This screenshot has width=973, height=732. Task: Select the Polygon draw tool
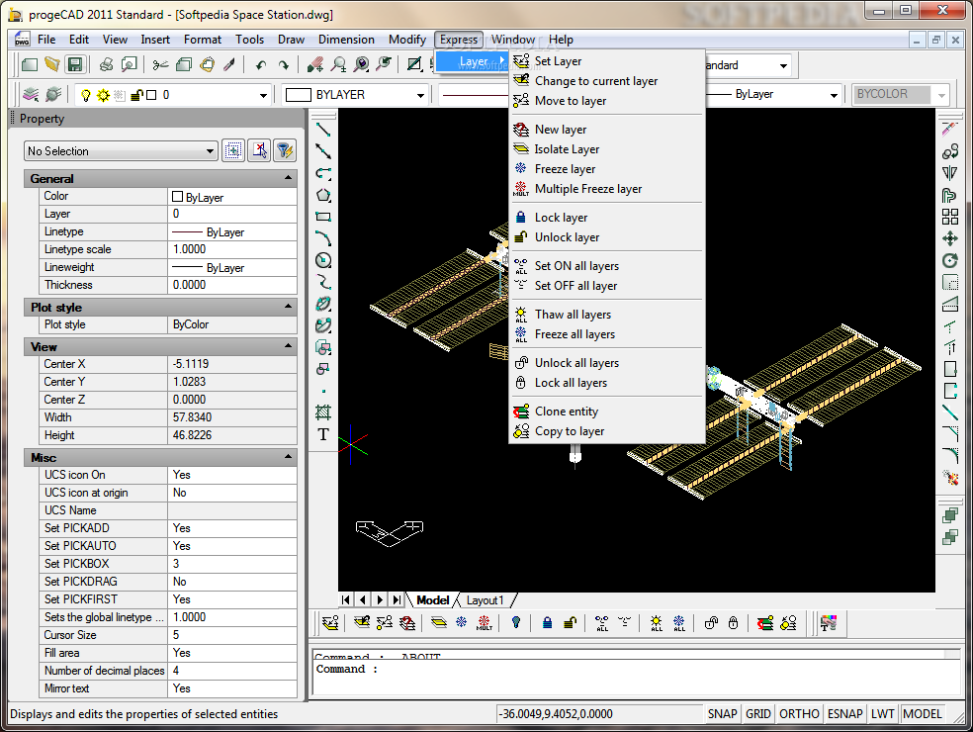click(323, 195)
